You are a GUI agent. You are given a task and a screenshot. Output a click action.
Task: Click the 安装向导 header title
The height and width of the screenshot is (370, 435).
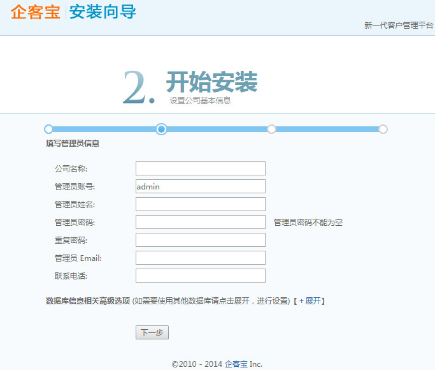[x=103, y=12]
